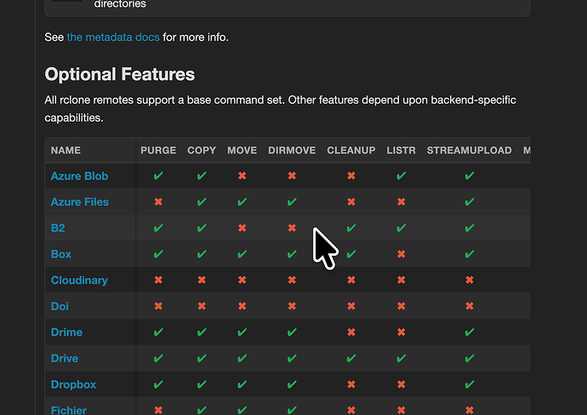The image size is (587, 415).
Task: Click B2's PURGE check mark
Action: 158,228
